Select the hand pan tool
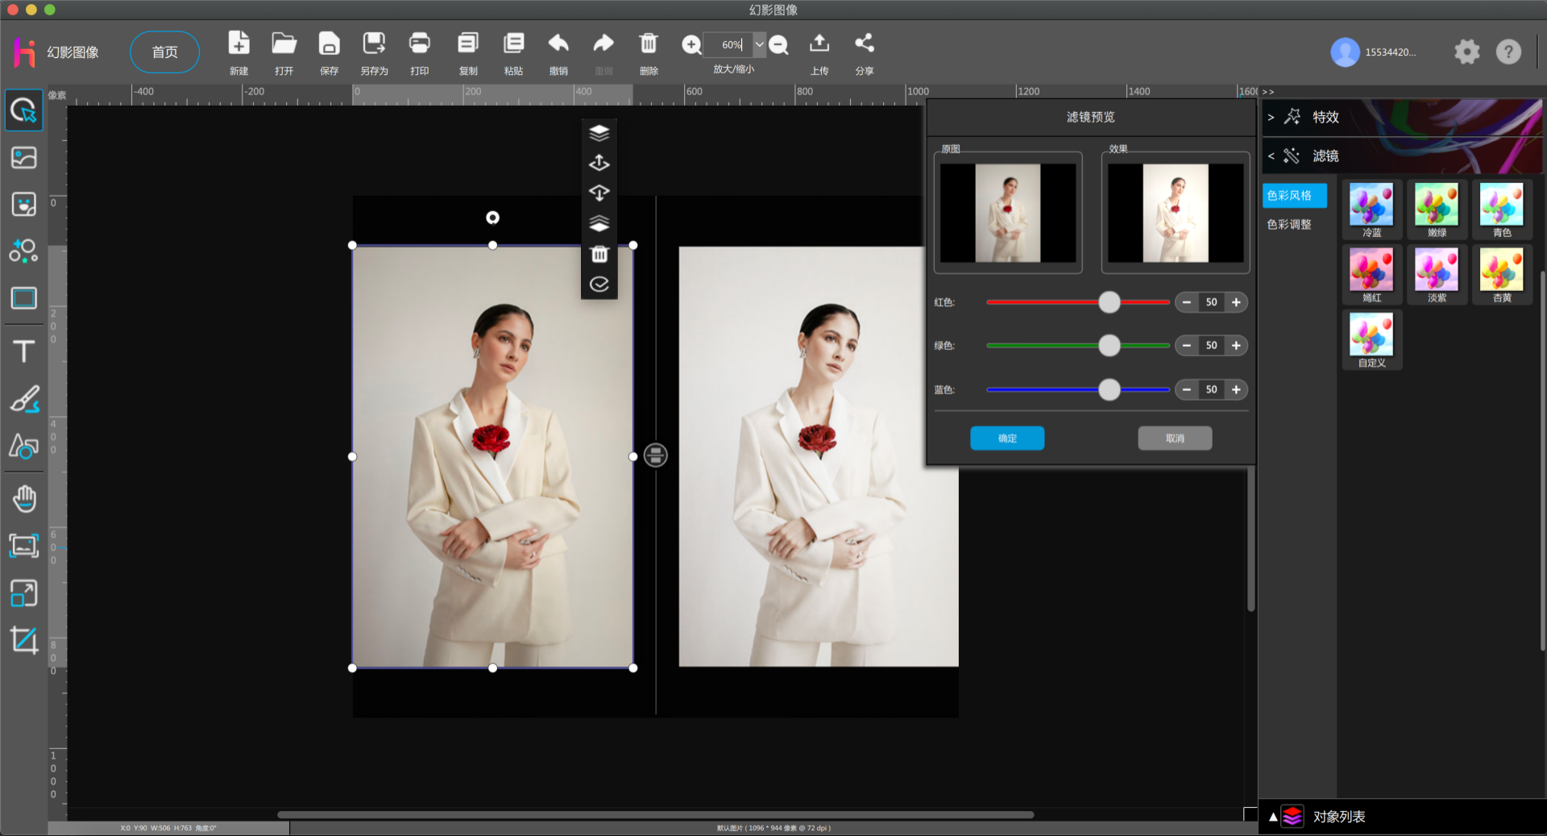The image size is (1547, 836). (24, 499)
